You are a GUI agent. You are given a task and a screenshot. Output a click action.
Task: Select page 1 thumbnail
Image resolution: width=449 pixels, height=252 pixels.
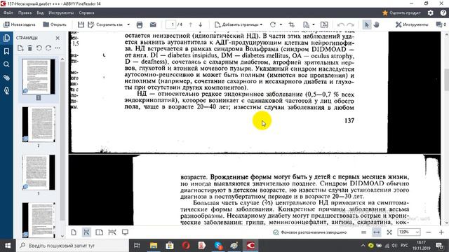point(39,76)
